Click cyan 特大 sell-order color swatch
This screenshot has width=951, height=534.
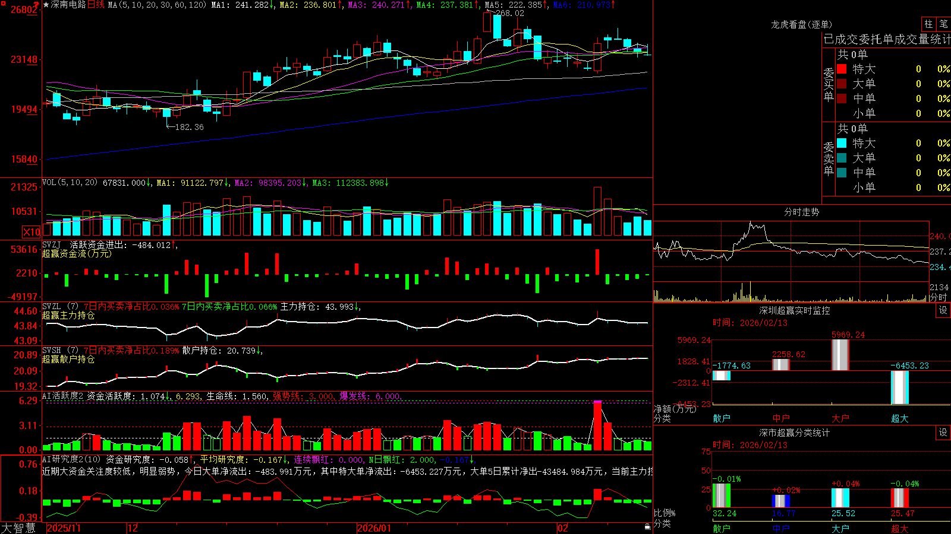(x=842, y=143)
